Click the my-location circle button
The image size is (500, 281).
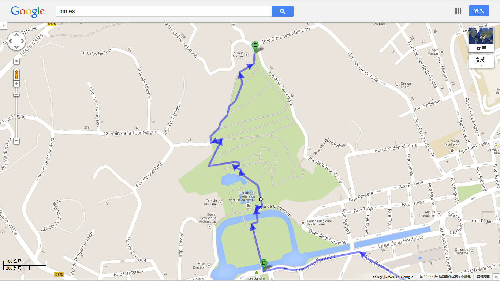(x=16, y=61)
